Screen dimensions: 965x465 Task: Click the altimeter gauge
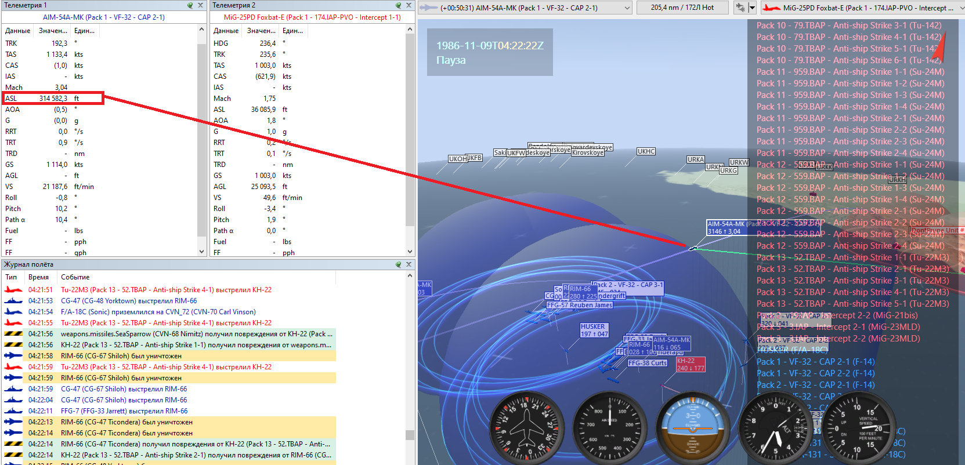[775, 428]
